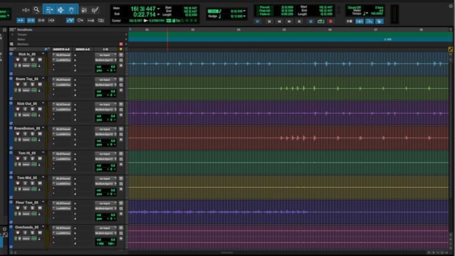Click the vol field on Kick In_05
The height and width of the screenshot is (256, 455).
pos(106,67)
